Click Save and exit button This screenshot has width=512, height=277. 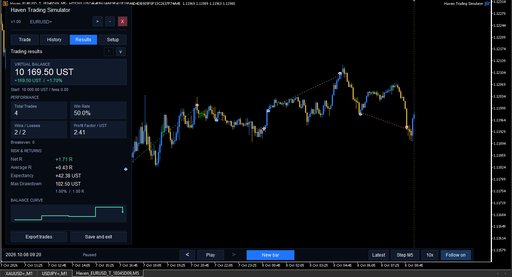(98, 237)
